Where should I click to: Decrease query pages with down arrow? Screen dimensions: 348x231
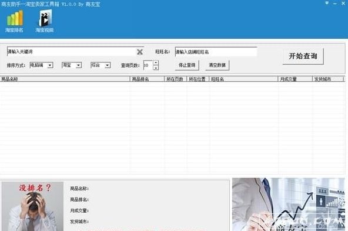click(x=156, y=68)
